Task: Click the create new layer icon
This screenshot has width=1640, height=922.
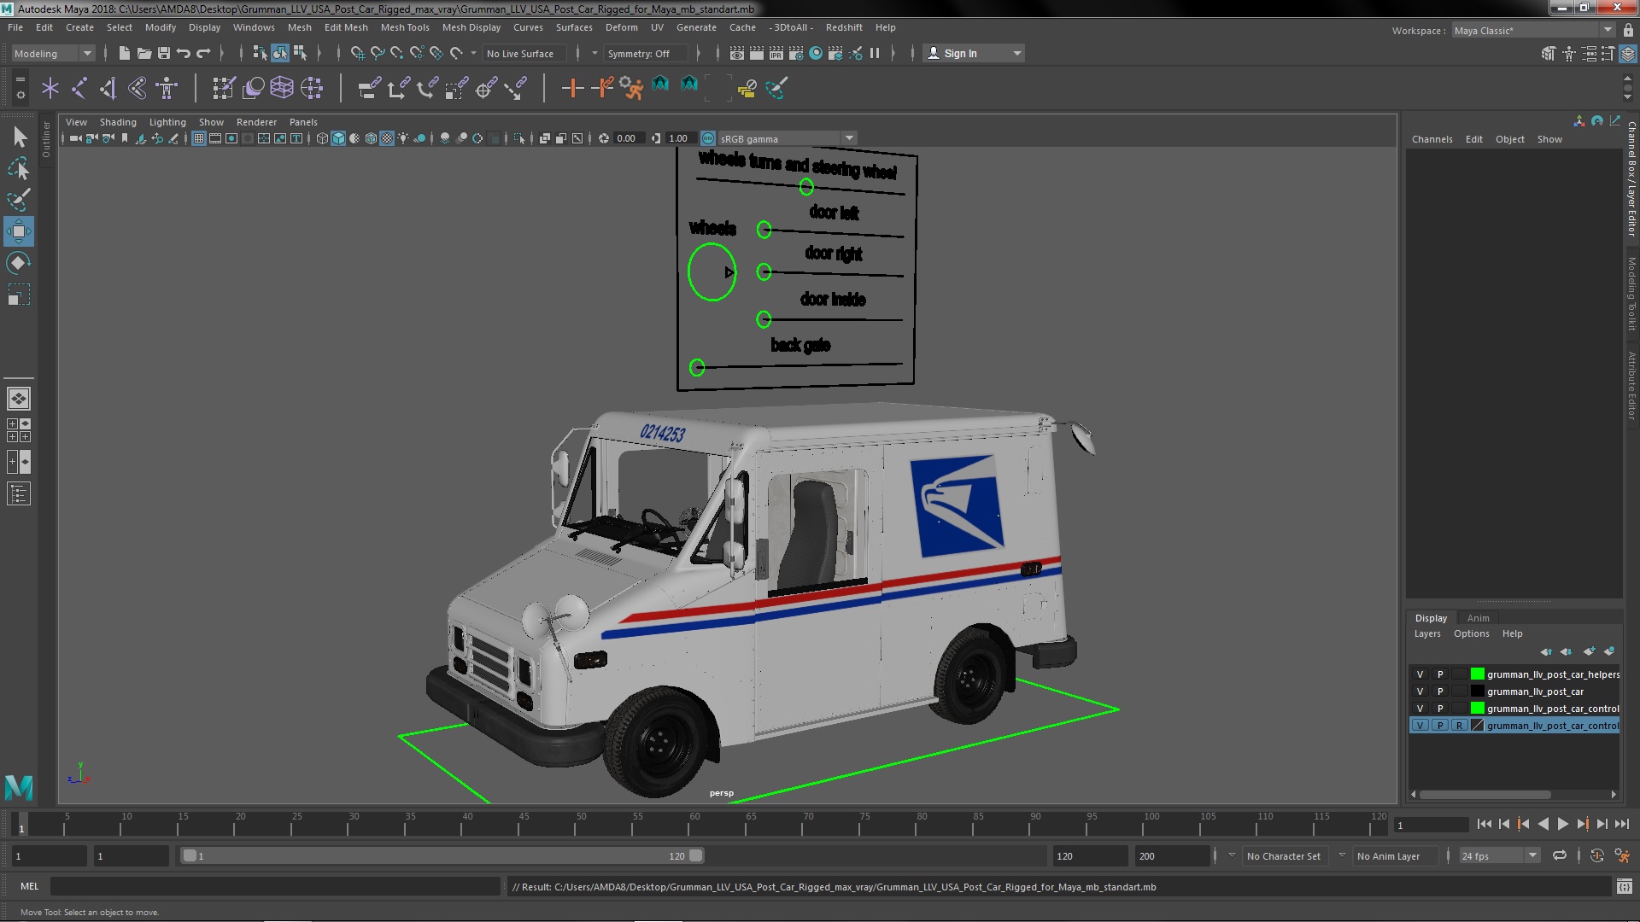Action: tap(1589, 651)
